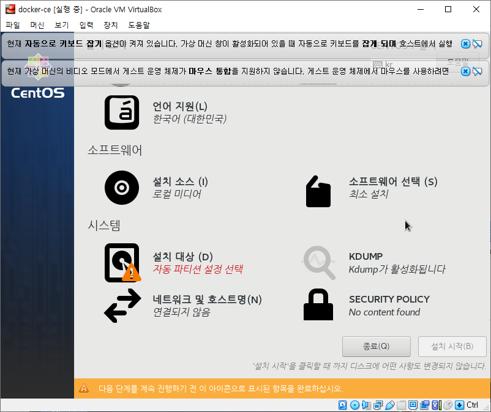Click the audio status icon

366,405
